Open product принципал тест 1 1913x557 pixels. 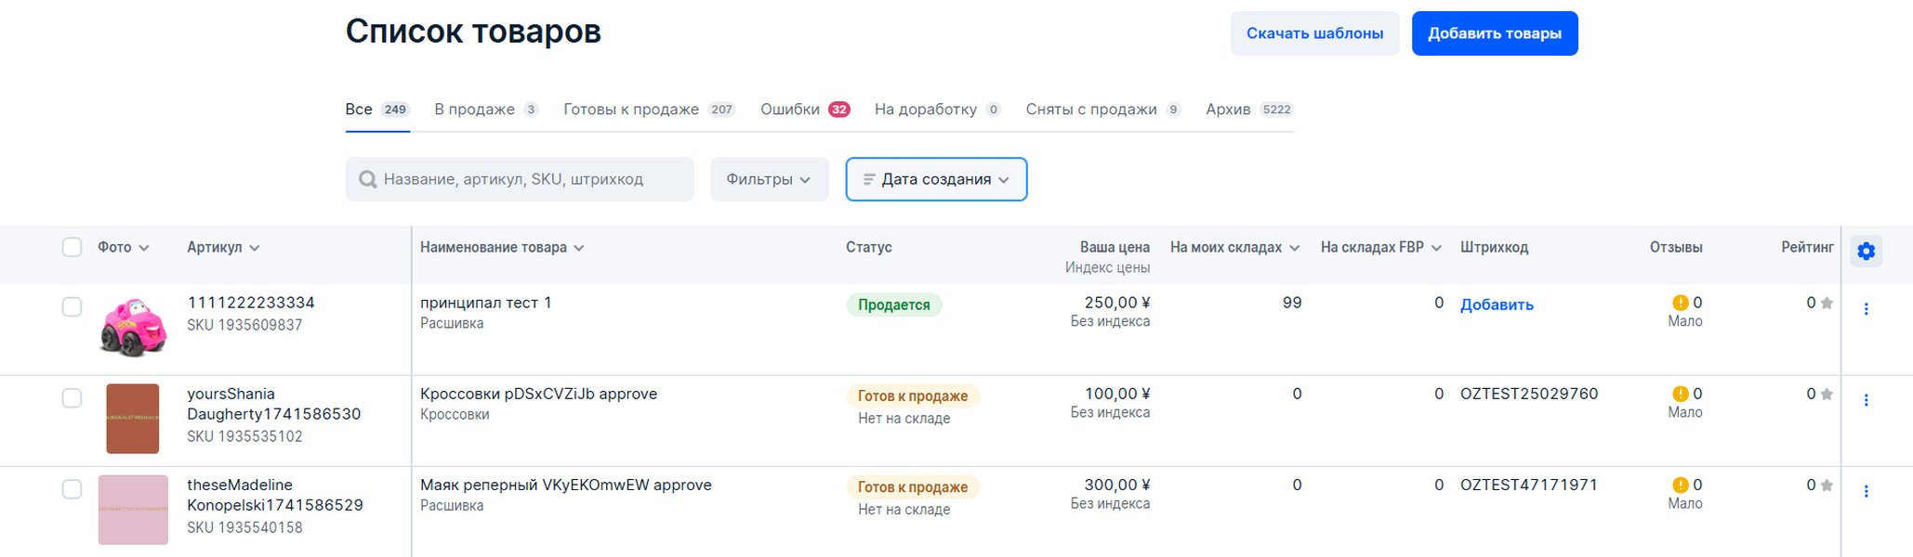(486, 303)
